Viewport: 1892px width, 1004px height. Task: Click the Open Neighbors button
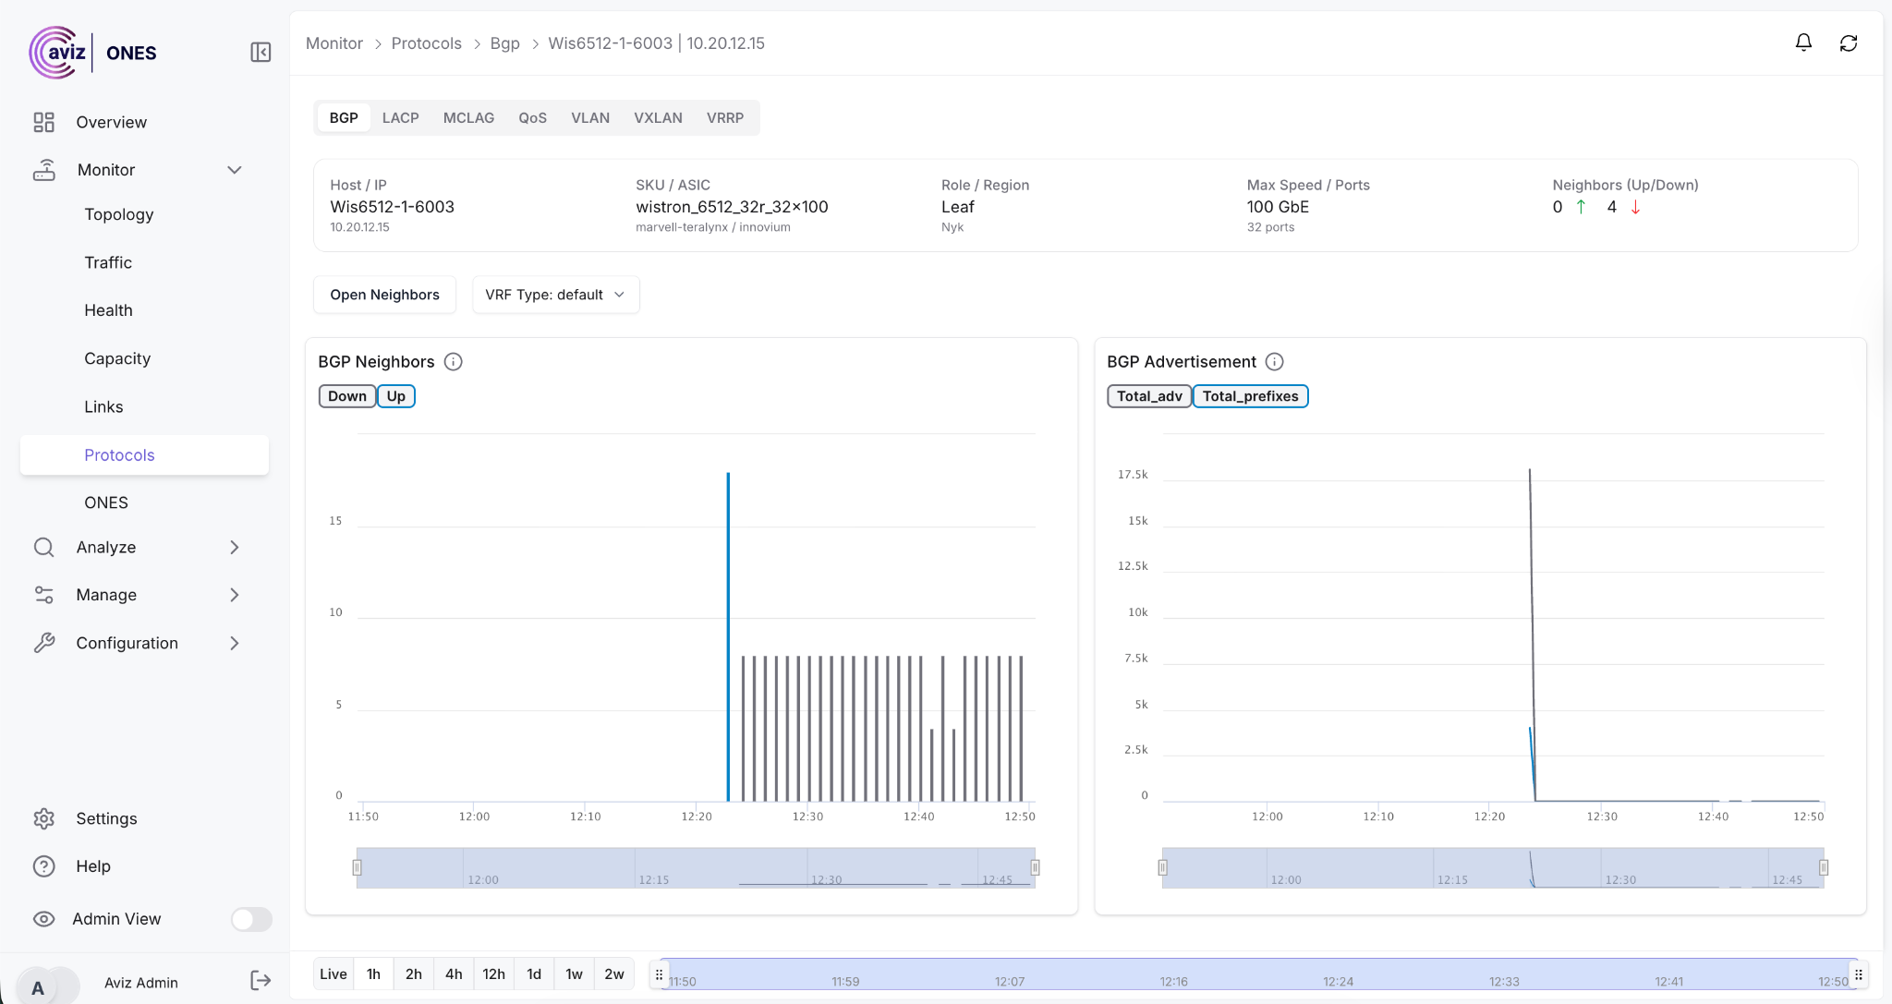click(x=384, y=295)
